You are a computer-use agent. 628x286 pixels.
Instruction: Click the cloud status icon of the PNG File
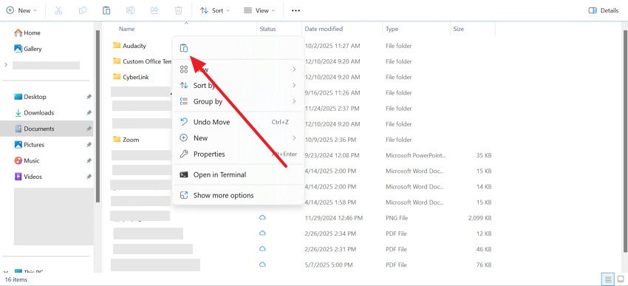pyautogui.click(x=263, y=217)
